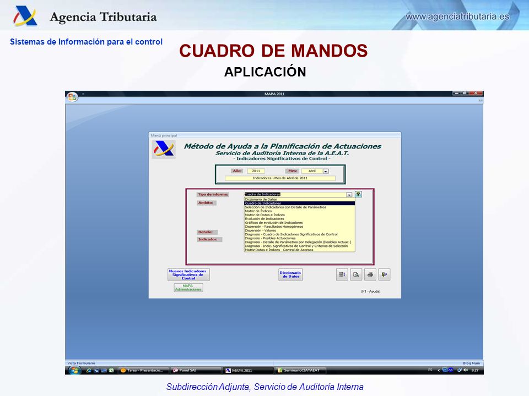The image size is (529, 396).
Task: Click Vista Formulario in the status bar
Action: click(x=82, y=363)
